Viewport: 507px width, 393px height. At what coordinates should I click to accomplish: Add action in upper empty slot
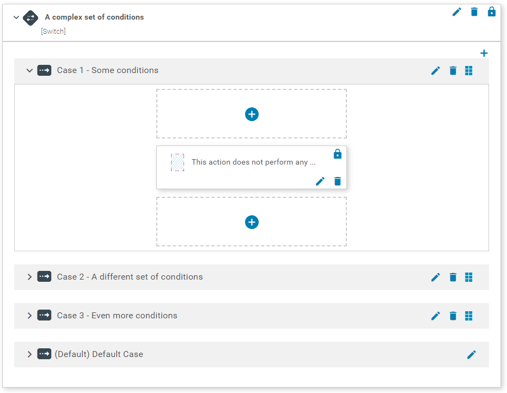[x=252, y=114]
